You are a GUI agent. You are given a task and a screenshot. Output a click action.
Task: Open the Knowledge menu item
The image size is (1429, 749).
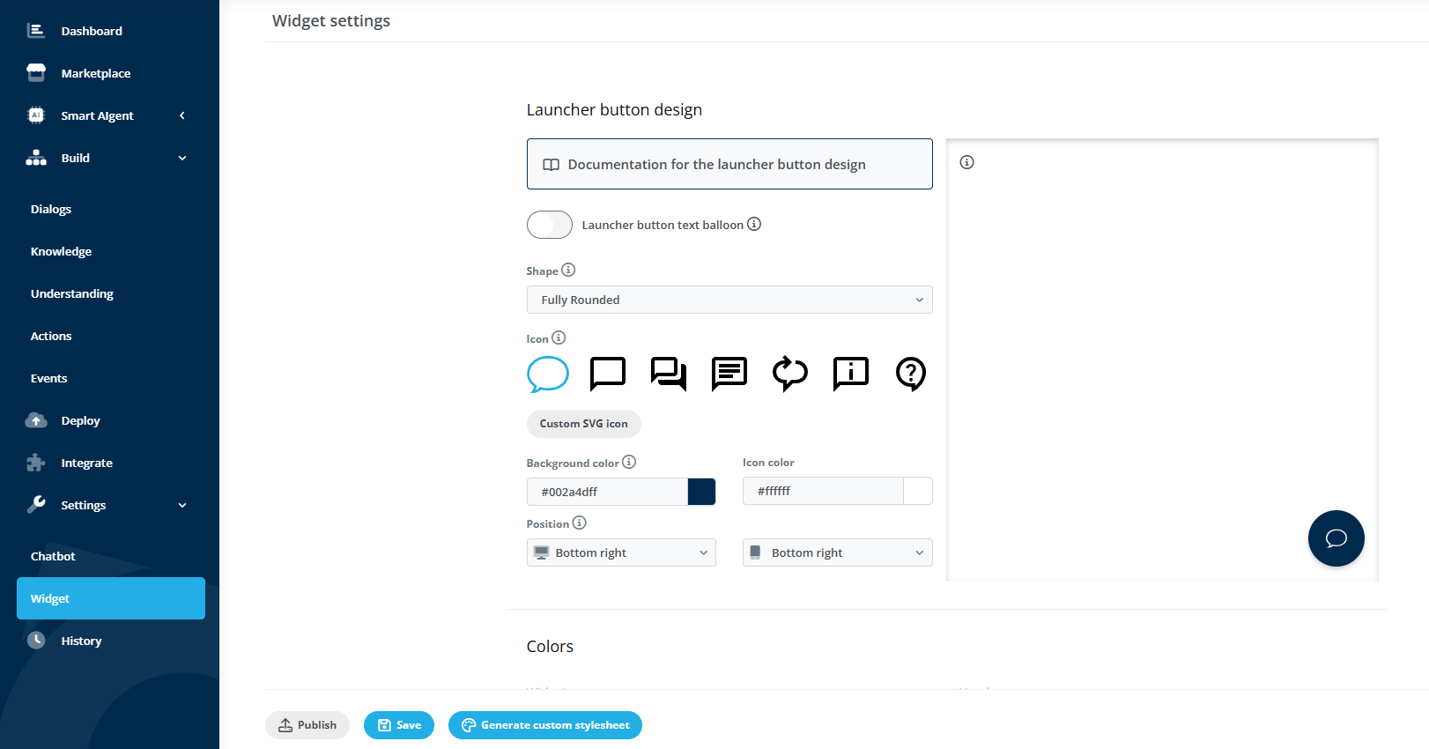(x=61, y=251)
